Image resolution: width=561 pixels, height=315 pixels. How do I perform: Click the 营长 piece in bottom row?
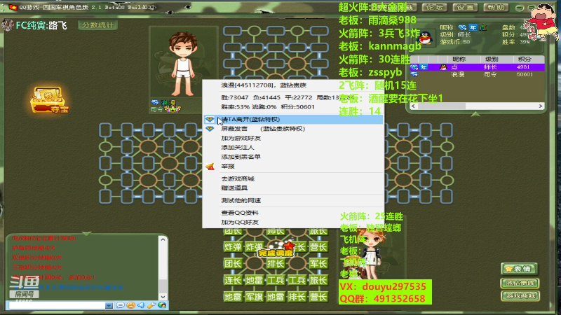(x=318, y=297)
